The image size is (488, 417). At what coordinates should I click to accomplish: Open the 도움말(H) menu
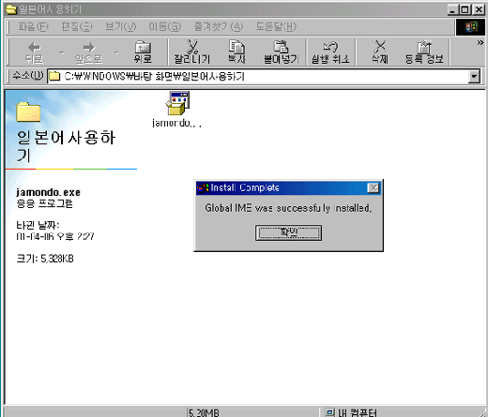tap(276, 27)
